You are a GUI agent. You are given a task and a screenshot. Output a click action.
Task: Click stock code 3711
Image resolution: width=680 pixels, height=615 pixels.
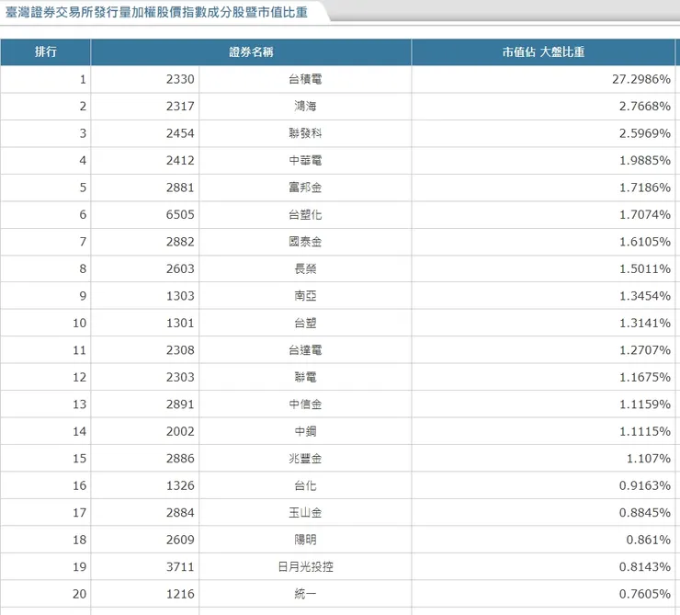click(180, 567)
